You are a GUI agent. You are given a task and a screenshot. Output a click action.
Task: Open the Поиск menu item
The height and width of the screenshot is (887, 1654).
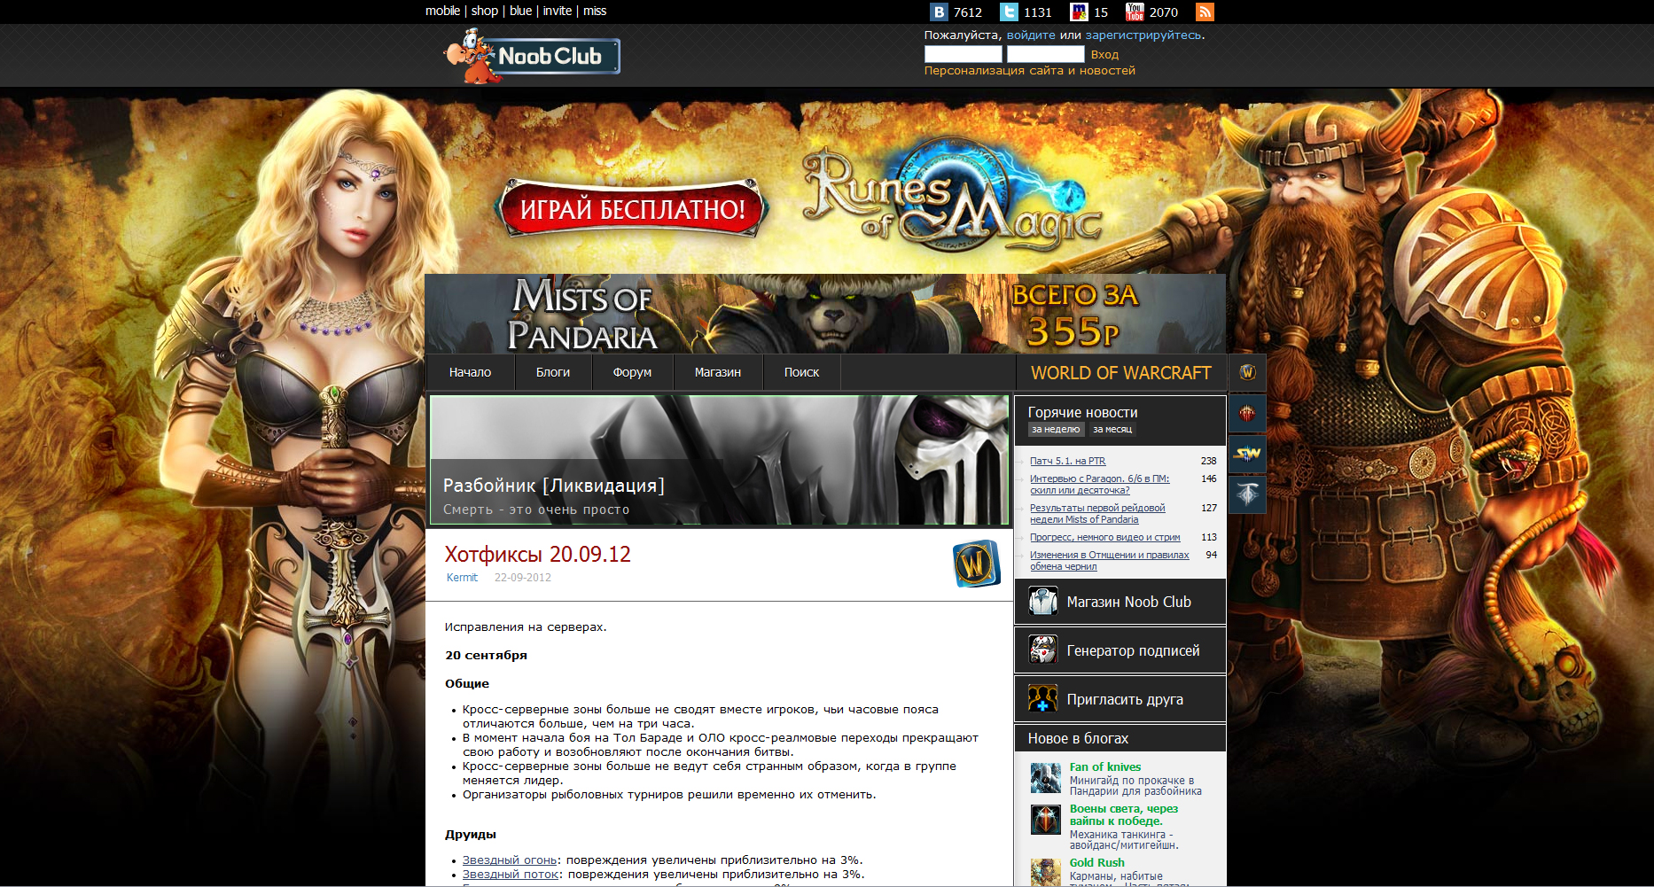[801, 372]
